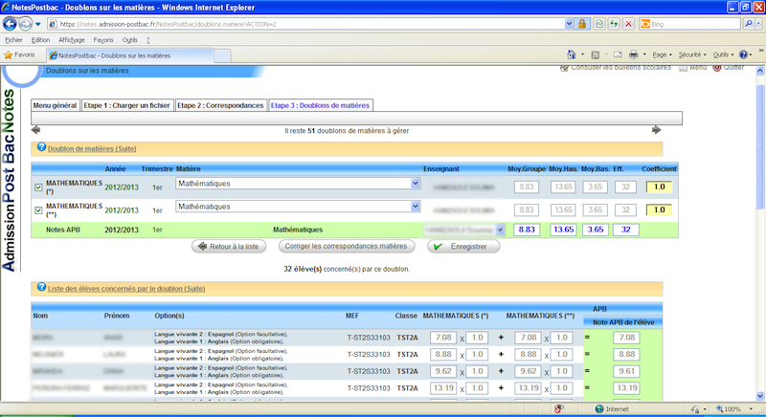Click help icon beside Liste des élèves
This screenshot has height=417, width=766.
[x=41, y=288]
